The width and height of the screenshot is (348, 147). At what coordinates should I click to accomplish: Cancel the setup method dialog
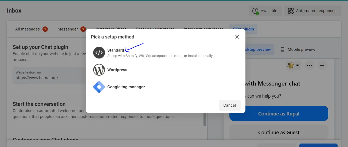pos(229,105)
